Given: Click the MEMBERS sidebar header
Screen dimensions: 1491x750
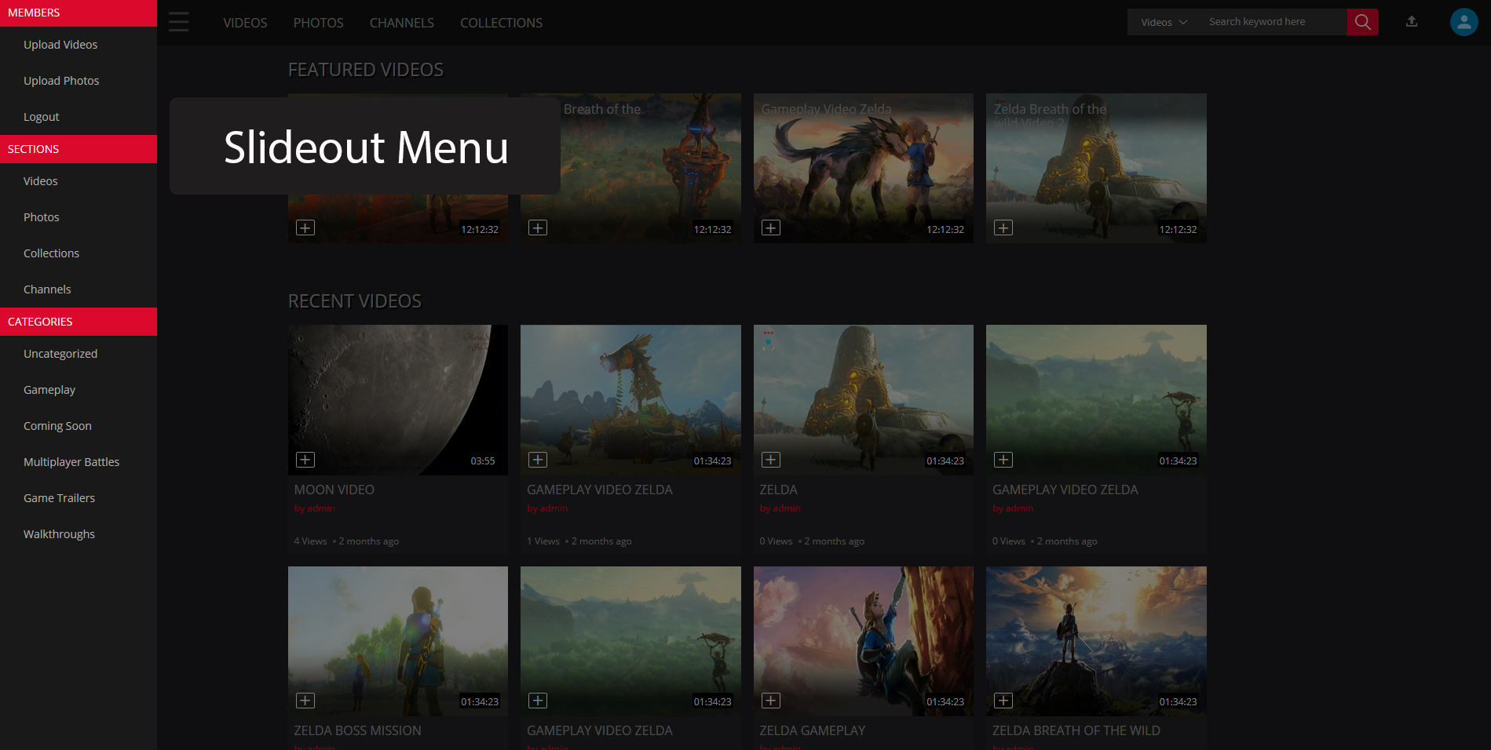Looking at the screenshot, I should coord(79,13).
